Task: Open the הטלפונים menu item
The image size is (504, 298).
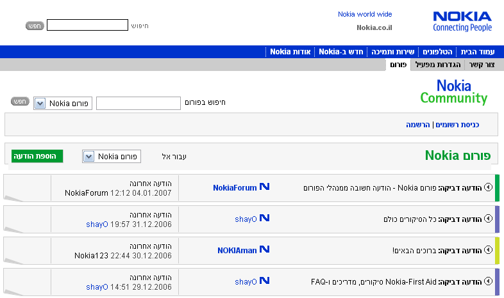Action: (x=437, y=52)
